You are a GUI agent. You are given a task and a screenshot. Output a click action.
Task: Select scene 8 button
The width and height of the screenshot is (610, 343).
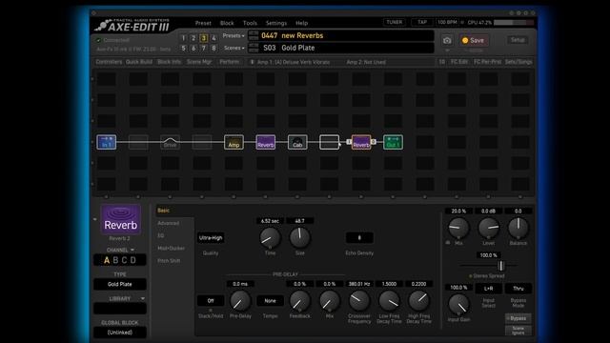[213, 49]
